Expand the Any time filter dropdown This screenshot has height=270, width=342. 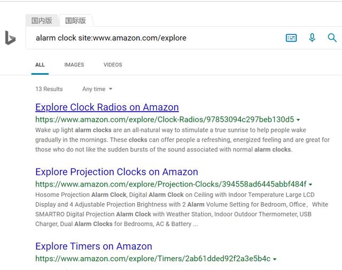(x=97, y=89)
